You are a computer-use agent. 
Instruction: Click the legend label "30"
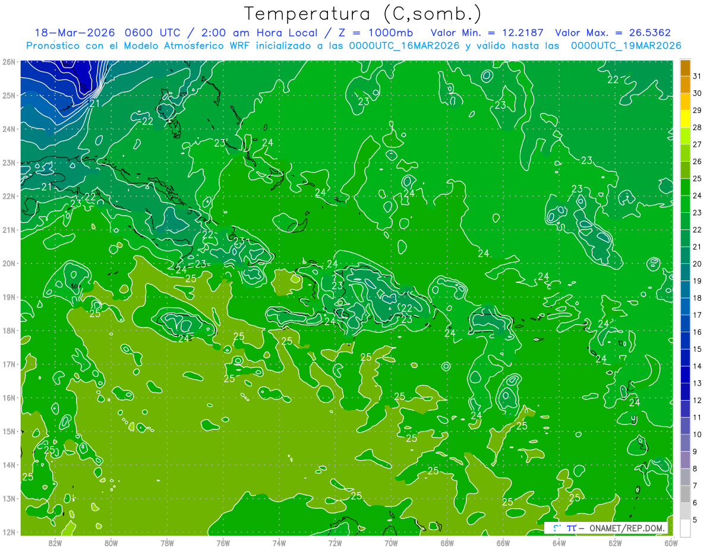[698, 93]
